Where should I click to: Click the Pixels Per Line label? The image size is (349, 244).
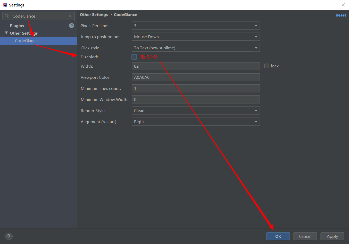click(94, 26)
